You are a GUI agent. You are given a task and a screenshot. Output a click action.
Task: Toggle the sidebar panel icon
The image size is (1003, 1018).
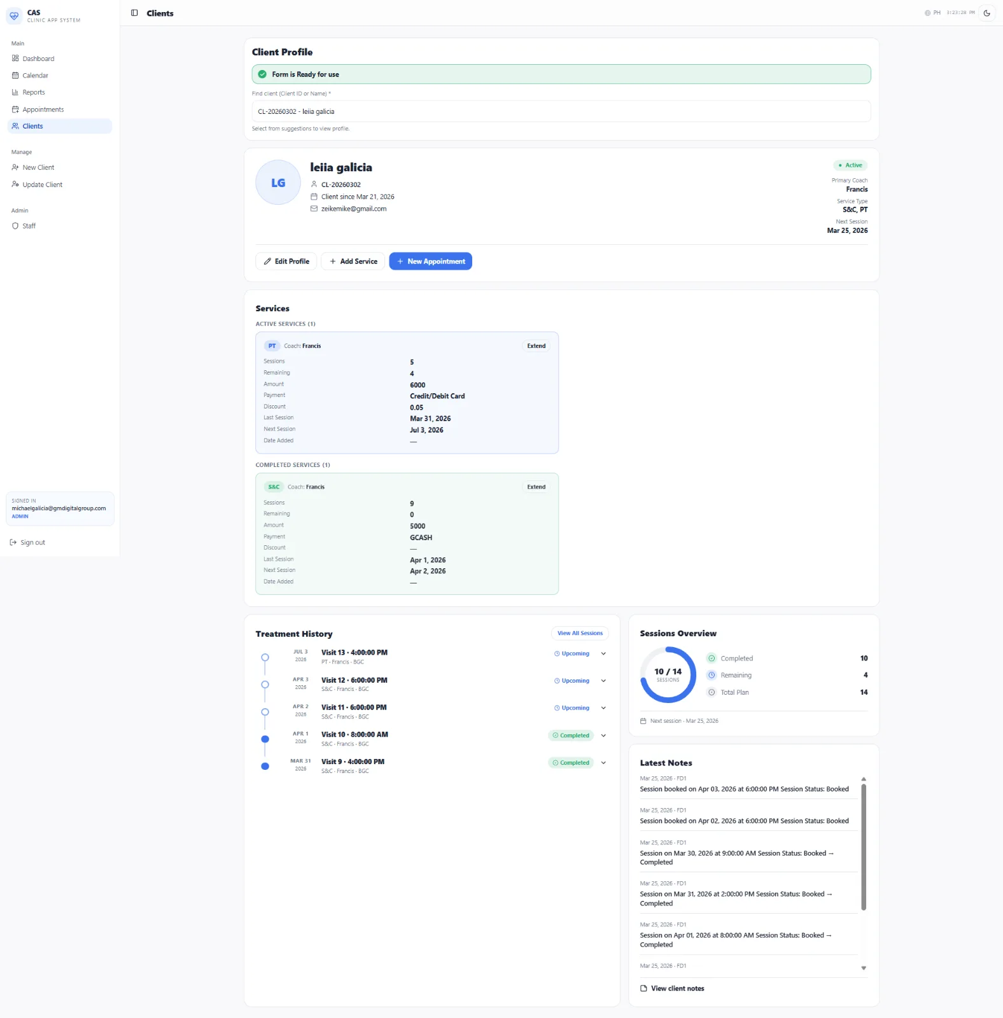point(134,13)
